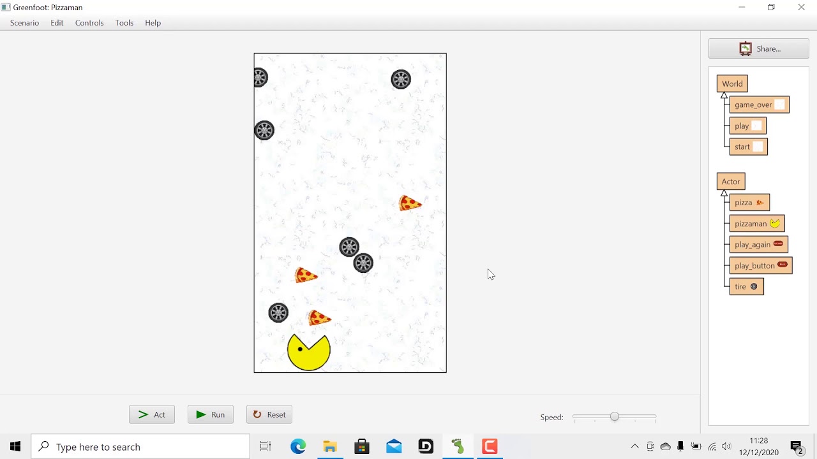The width and height of the screenshot is (817, 459).
Task: Select the tire actor class
Action: (747, 287)
